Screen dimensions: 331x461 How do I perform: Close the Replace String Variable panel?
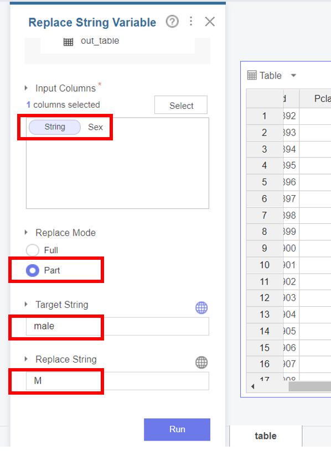point(210,22)
